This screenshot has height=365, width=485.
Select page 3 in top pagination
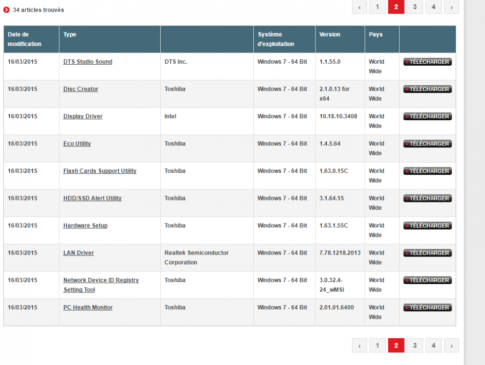tap(415, 7)
